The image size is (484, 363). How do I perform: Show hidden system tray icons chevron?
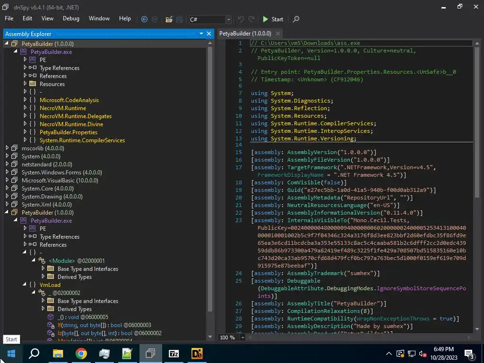tap(389, 354)
